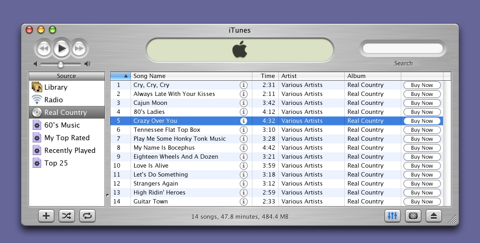The image size is (480, 243).
Task: Click the volume slider knob
Action: [x=61, y=64]
